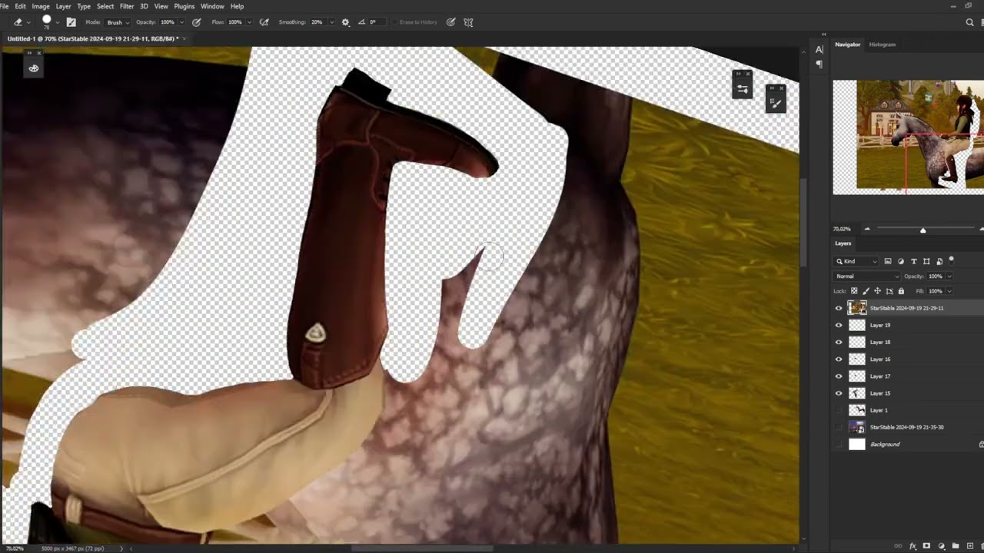Image resolution: width=984 pixels, height=553 pixels.
Task: Toggle pressure for opacity icon
Action: click(x=197, y=22)
